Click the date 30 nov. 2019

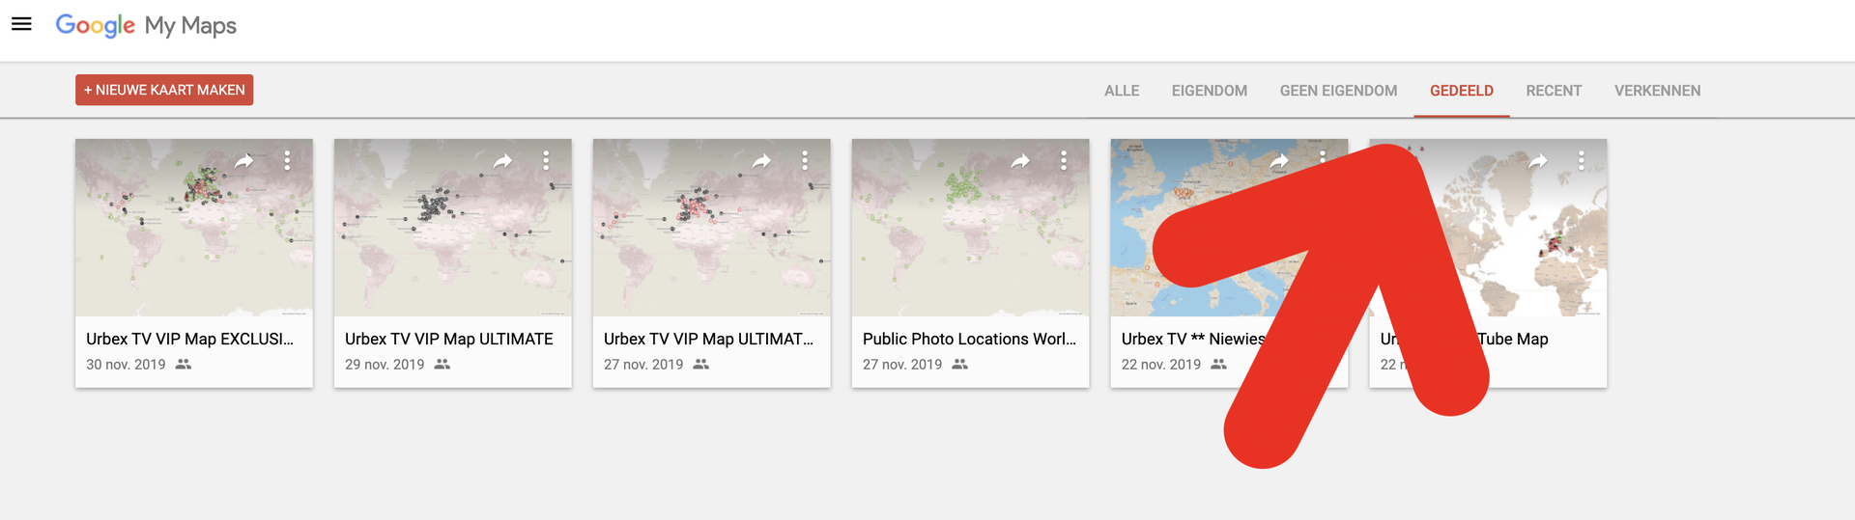[x=126, y=365]
